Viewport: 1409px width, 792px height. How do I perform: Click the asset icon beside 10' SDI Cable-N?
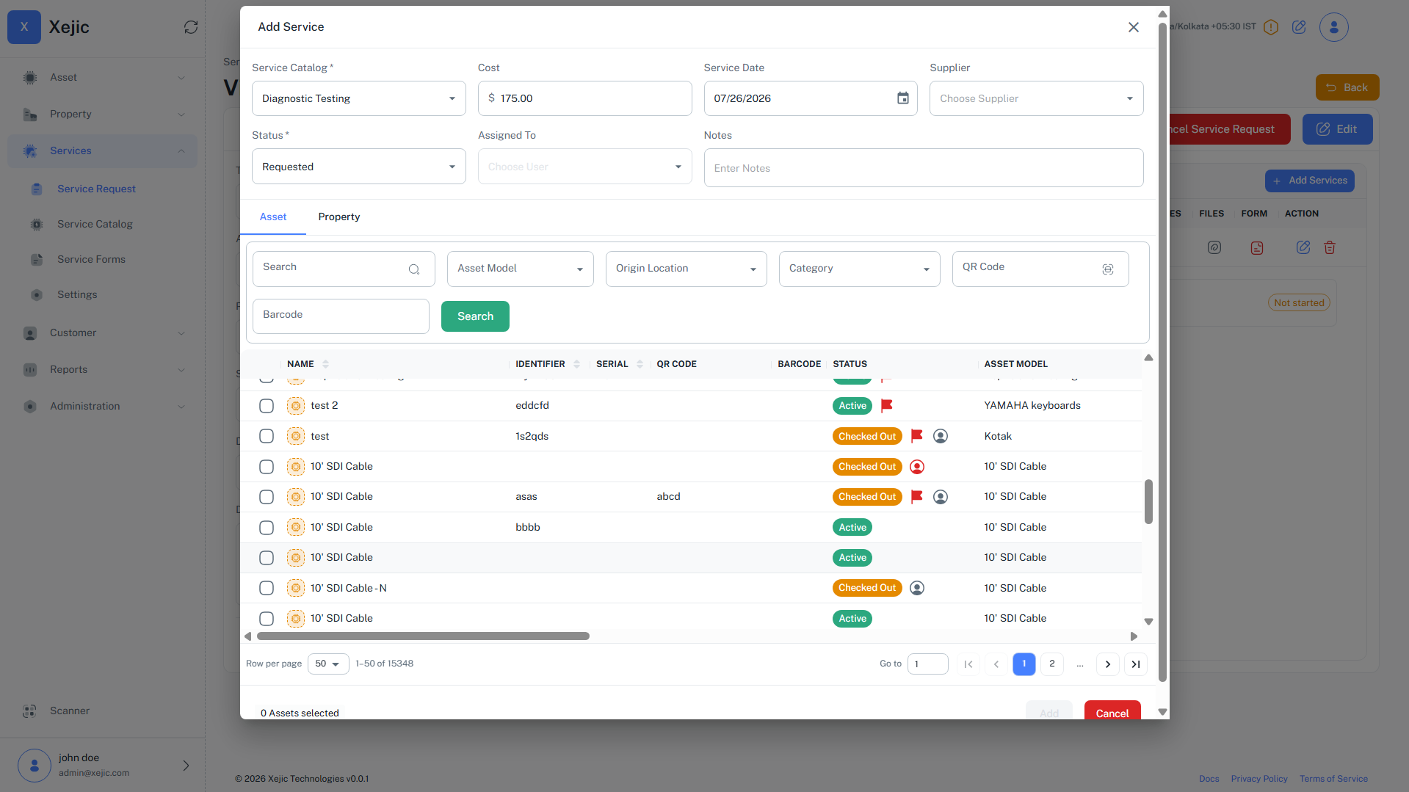[296, 588]
